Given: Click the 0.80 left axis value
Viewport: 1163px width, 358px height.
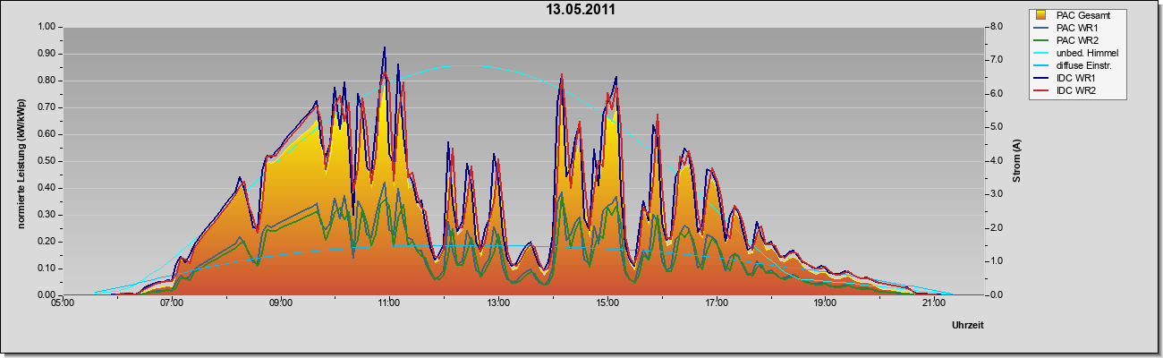Looking at the screenshot, I should coord(47,81).
